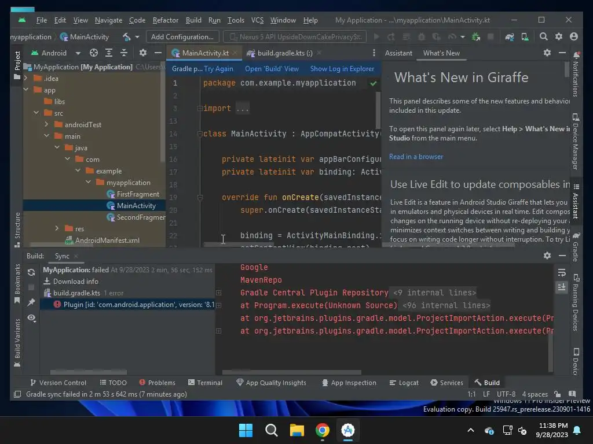Click the Build panel reload sync icon

coord(31,272)
